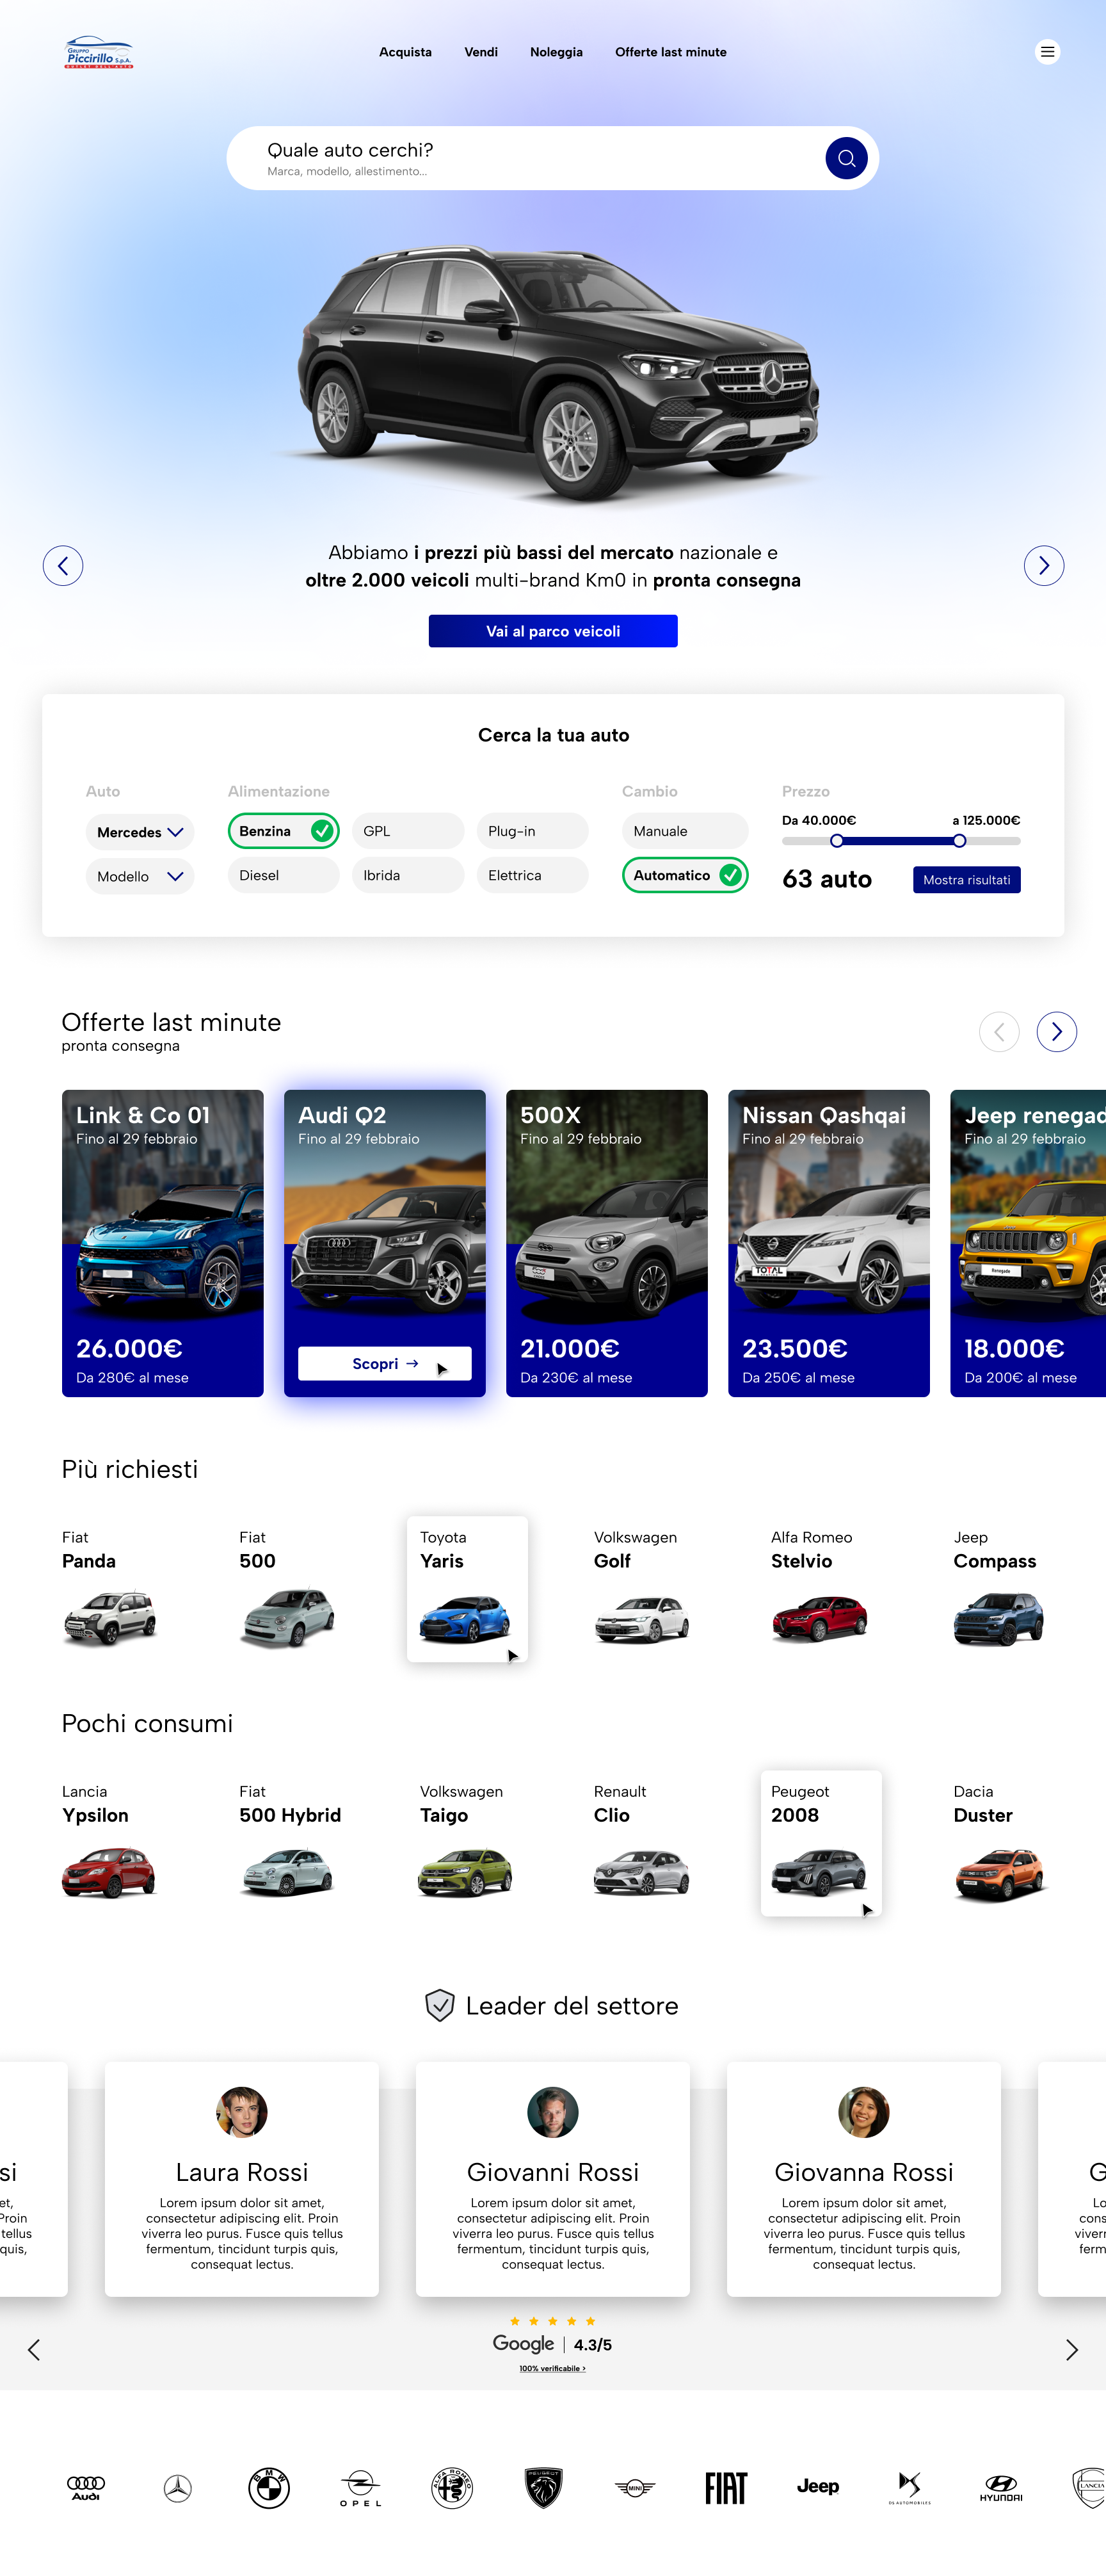Click the Gruppo Piccirillo logo
Viewport: 1106px width, 2576px height.
tap(98, 53)
